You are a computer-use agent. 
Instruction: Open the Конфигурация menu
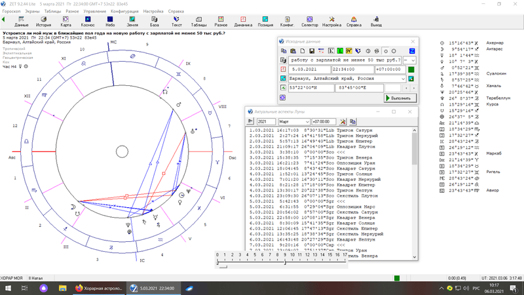click(x=124, y=12)
